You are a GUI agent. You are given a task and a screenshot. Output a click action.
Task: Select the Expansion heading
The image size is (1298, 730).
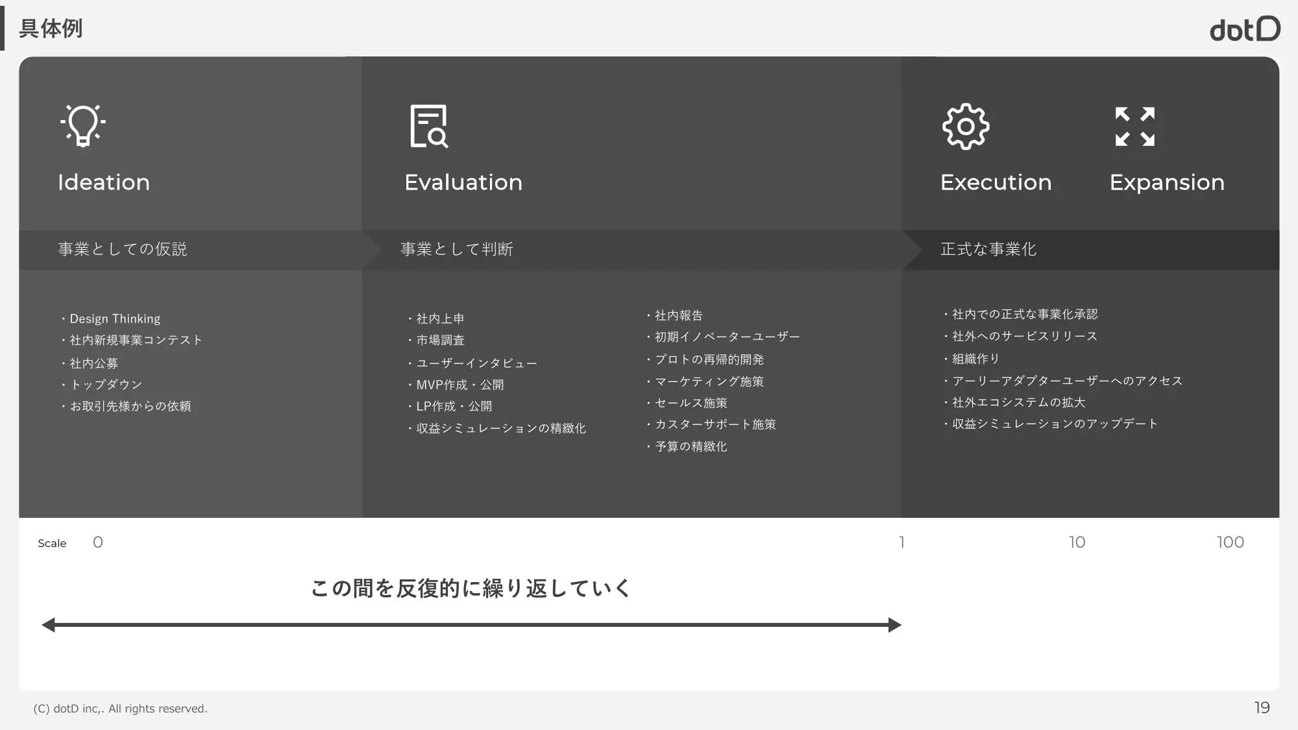coord(1167,183)
